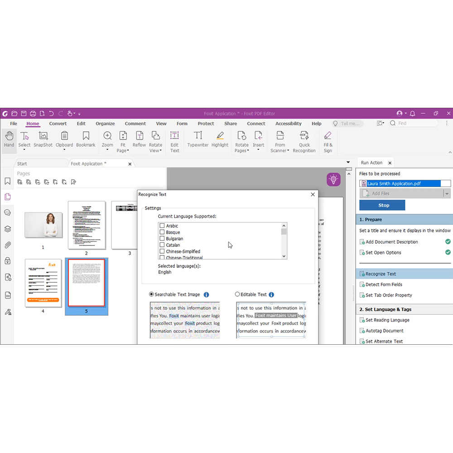This screenshot has width=453, height=453.
Task: Open the Fill & Sign tool
Action: [x=328, y=142]
